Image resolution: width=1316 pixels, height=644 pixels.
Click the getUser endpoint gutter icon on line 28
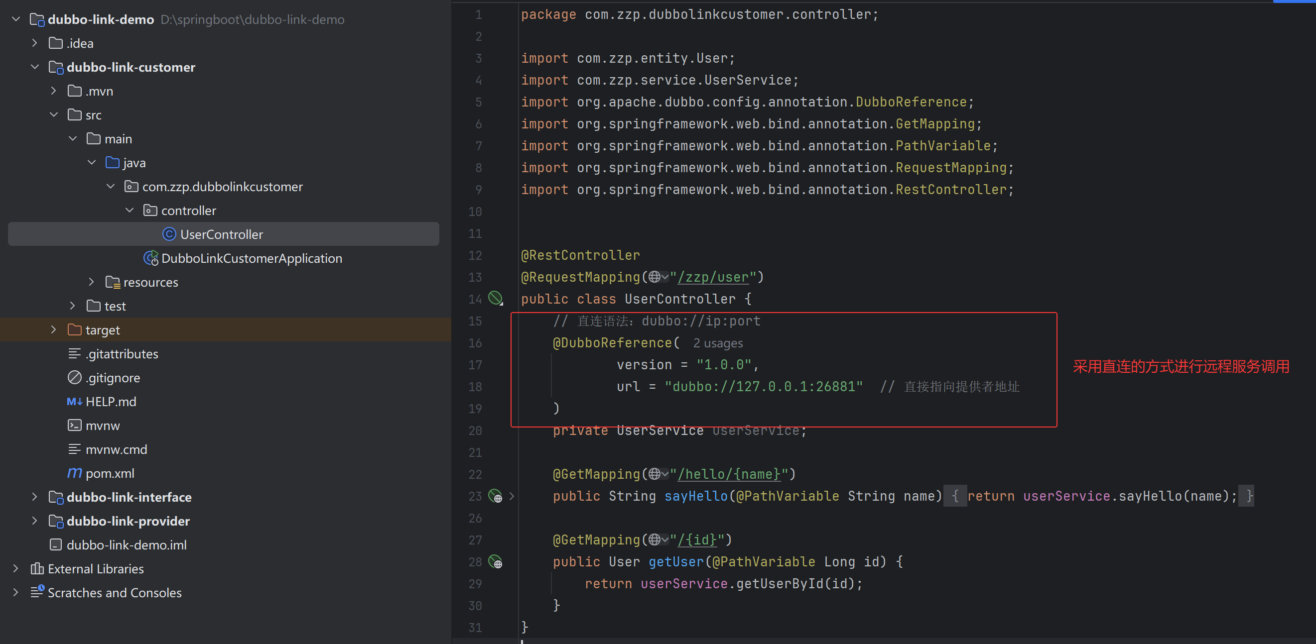pyautogui.click(x=495, y=561)
